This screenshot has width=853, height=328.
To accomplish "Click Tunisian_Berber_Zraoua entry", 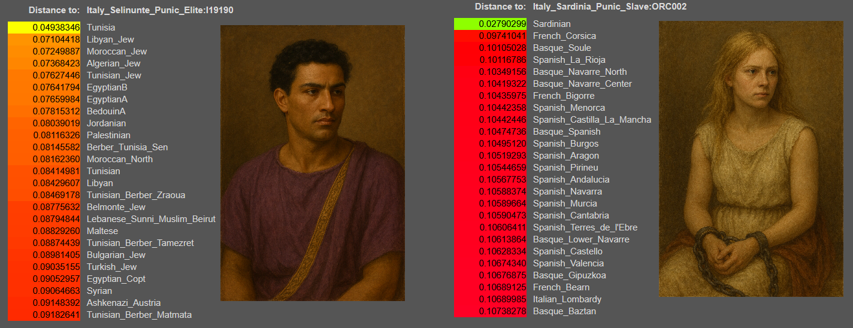I will (136, 195).
